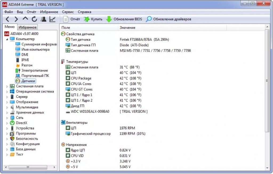Click the Безопасность shield icon
273x174 pixels.
point(12,139)
